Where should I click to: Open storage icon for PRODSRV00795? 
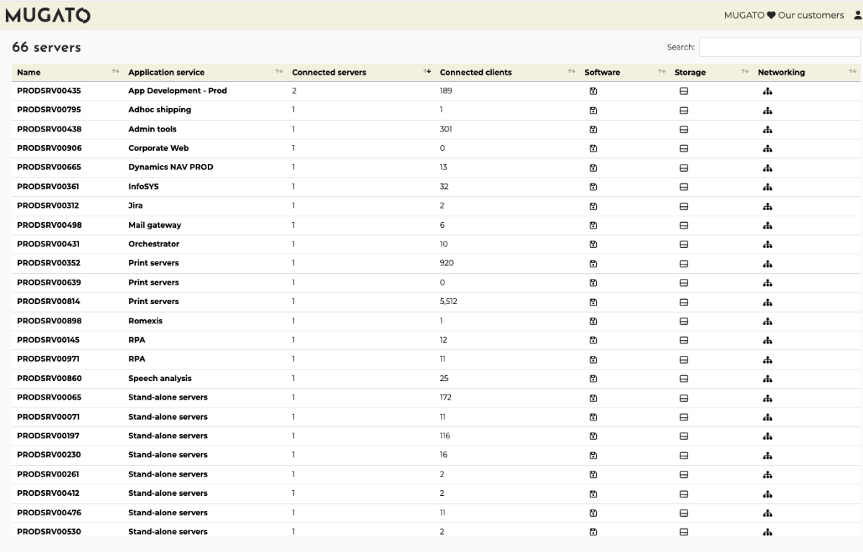click(x=684, y=111)
